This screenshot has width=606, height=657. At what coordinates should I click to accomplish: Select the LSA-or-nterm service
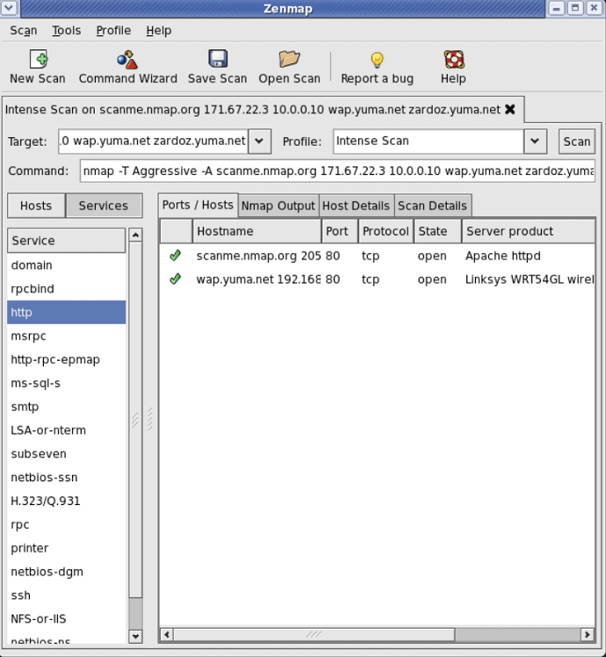[x=66, y=430]
